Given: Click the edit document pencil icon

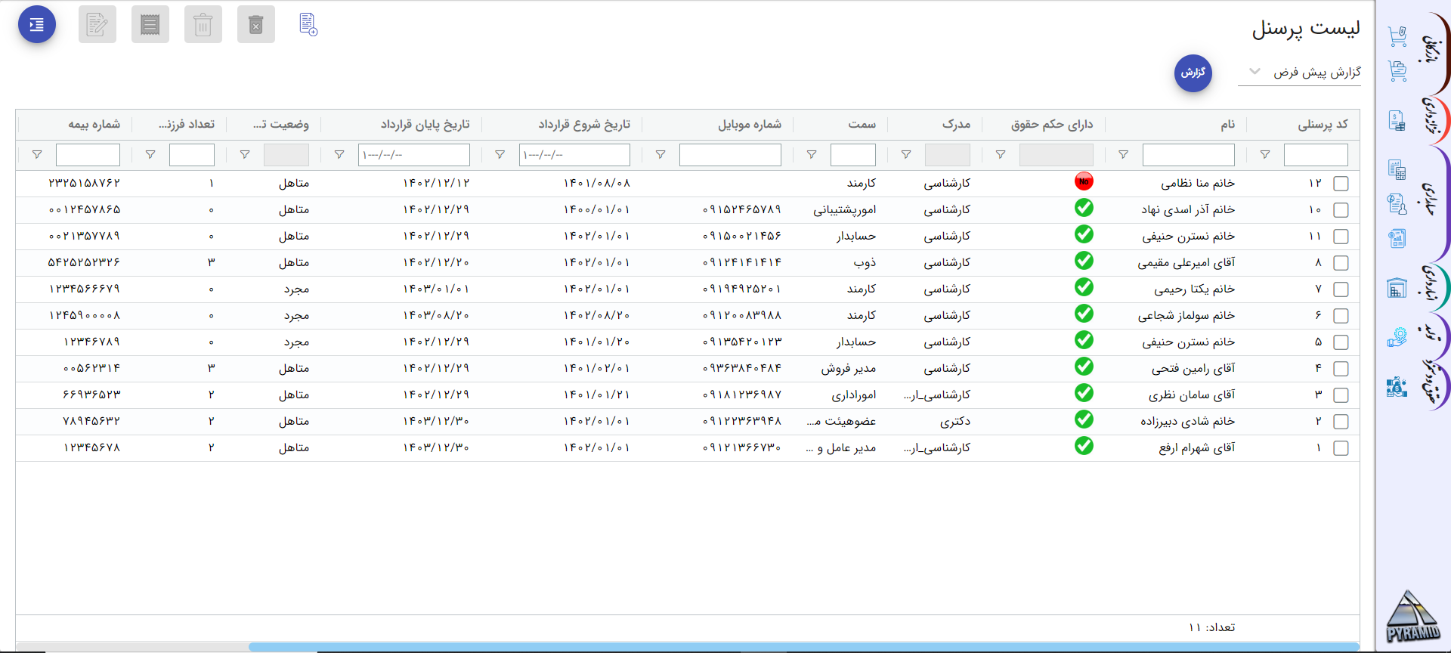Looking at the screenshot, I should coord(97,25).
